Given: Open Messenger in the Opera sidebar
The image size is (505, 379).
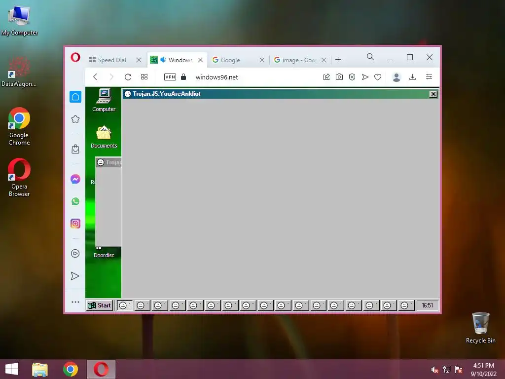Looking at the screenshot, I should (75, 179).
